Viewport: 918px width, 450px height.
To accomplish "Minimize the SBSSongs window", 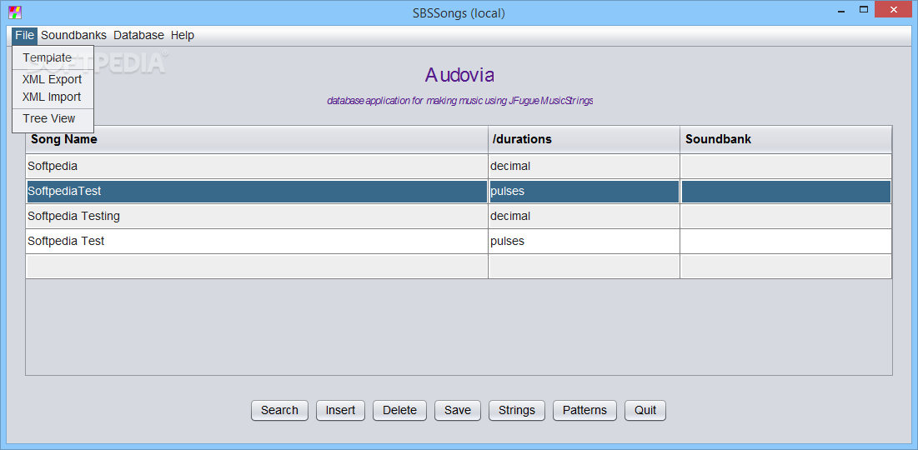I will click(840, 9).
